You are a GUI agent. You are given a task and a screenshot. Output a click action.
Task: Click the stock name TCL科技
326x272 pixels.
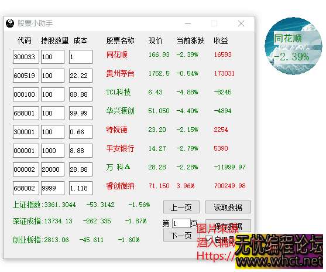[118, 92]
